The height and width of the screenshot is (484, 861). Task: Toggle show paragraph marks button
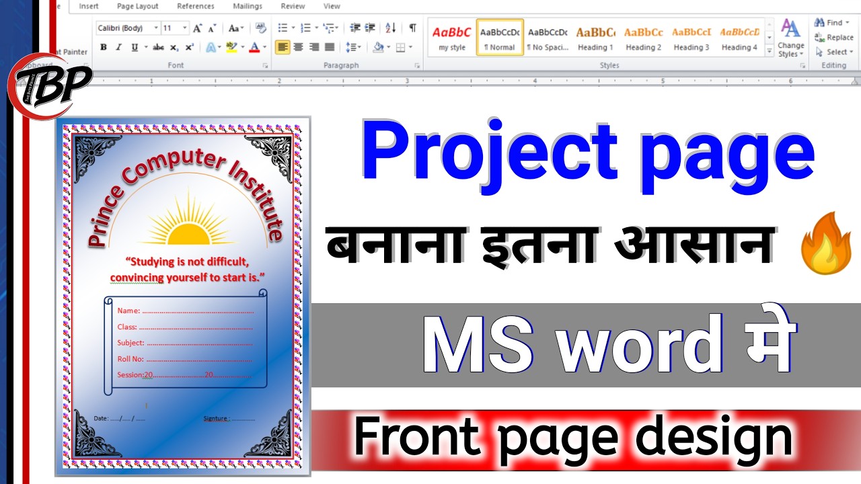click(x=412, y=28)
